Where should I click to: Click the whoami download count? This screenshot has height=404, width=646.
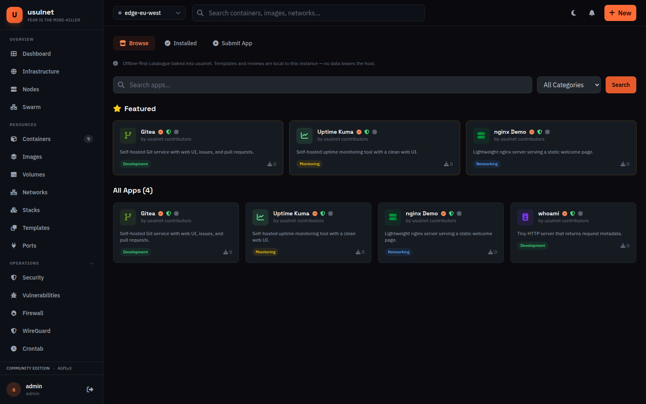(625, 246)
